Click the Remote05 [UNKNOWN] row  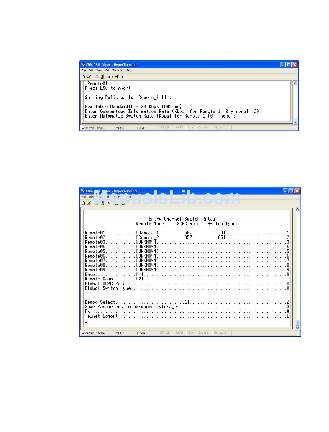click(x=187, y=251)
